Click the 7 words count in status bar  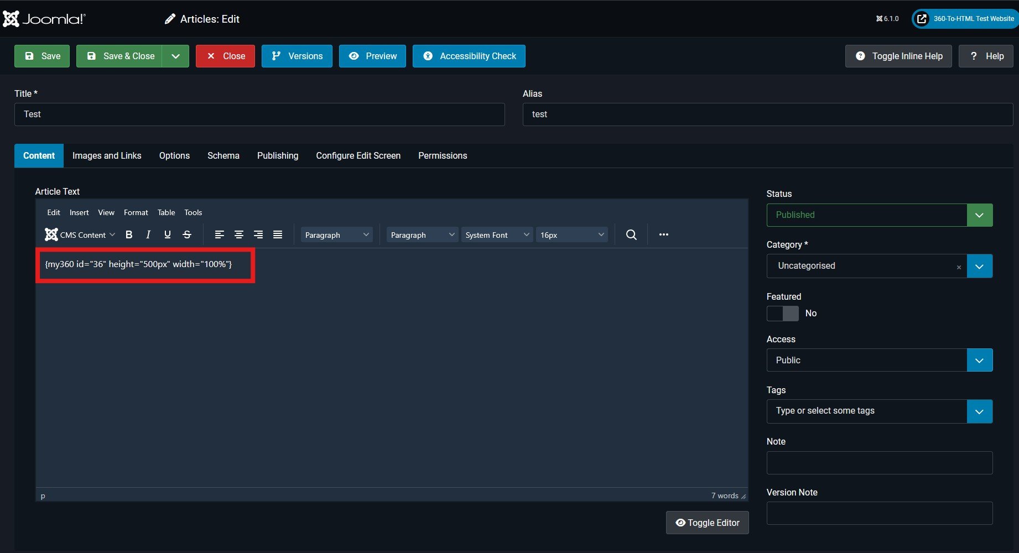pyautogui.click(x=725, y=496)
